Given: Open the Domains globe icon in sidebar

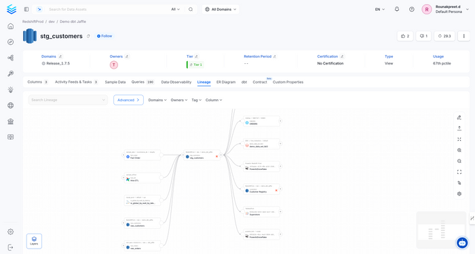Looking at the screenshot, I should pyautogui.click(x=11, y=105).
